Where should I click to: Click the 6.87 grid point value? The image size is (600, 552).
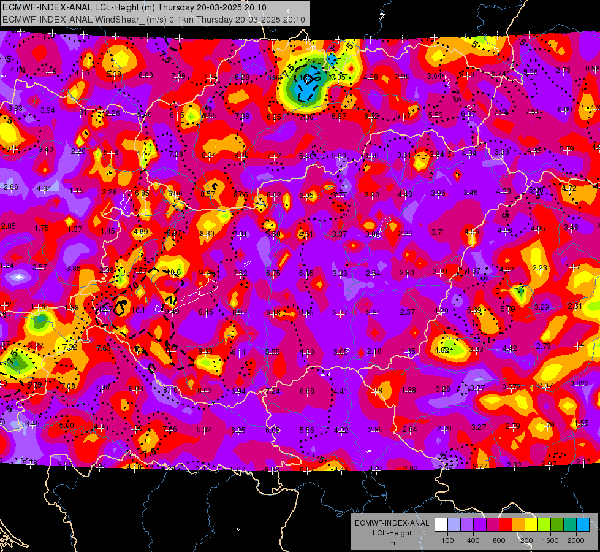pyautogui.click(x=339, y=117)
